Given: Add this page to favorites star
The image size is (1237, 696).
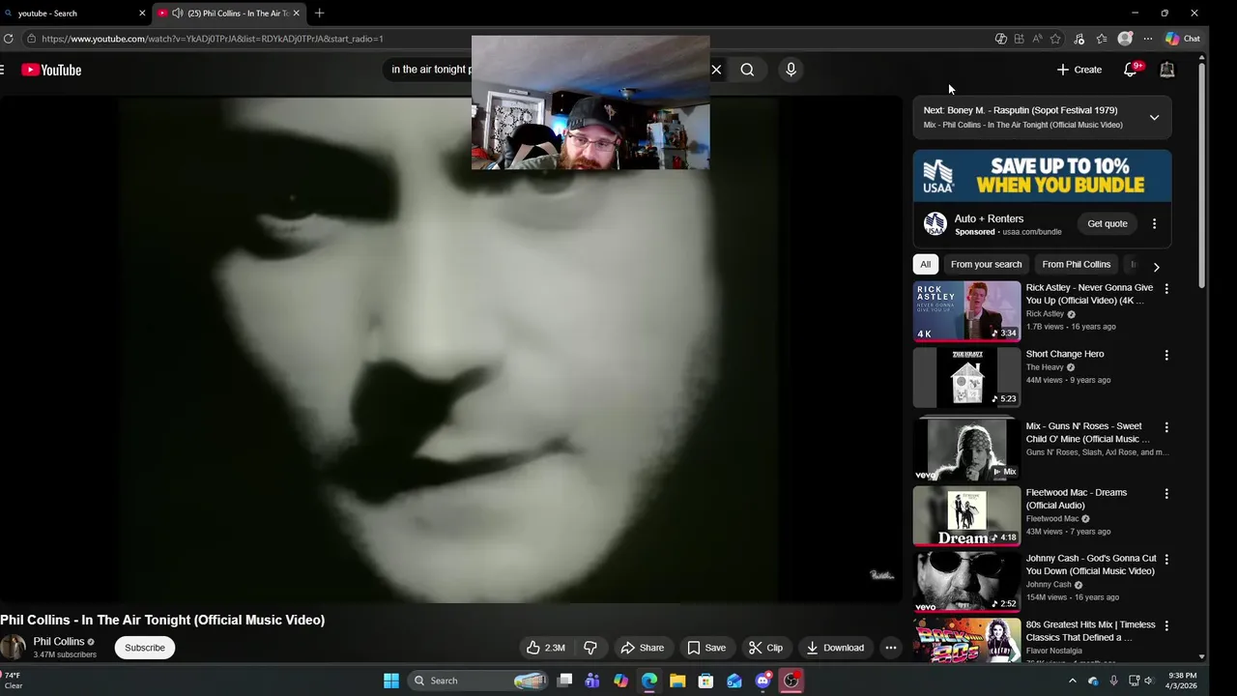Looking at the screenshot, I should click(x=1055, y=39).
